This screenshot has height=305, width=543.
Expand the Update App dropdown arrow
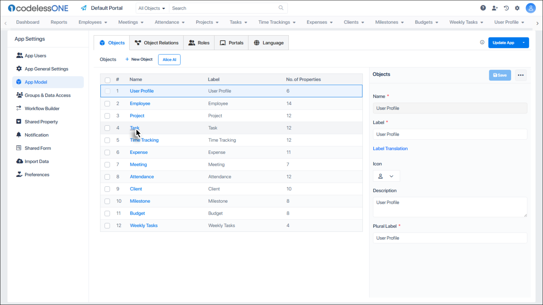(524, 43)
